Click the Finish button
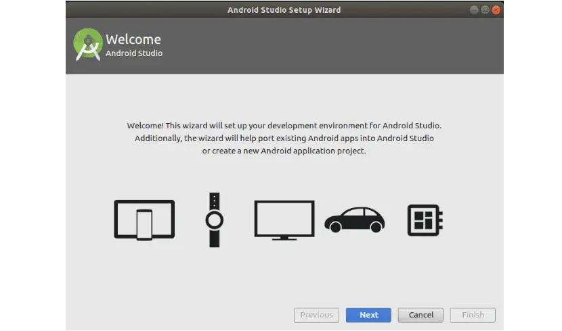 tap(473, 315)
